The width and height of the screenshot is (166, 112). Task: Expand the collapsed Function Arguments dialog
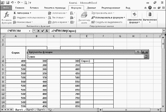tap(146, 57)
